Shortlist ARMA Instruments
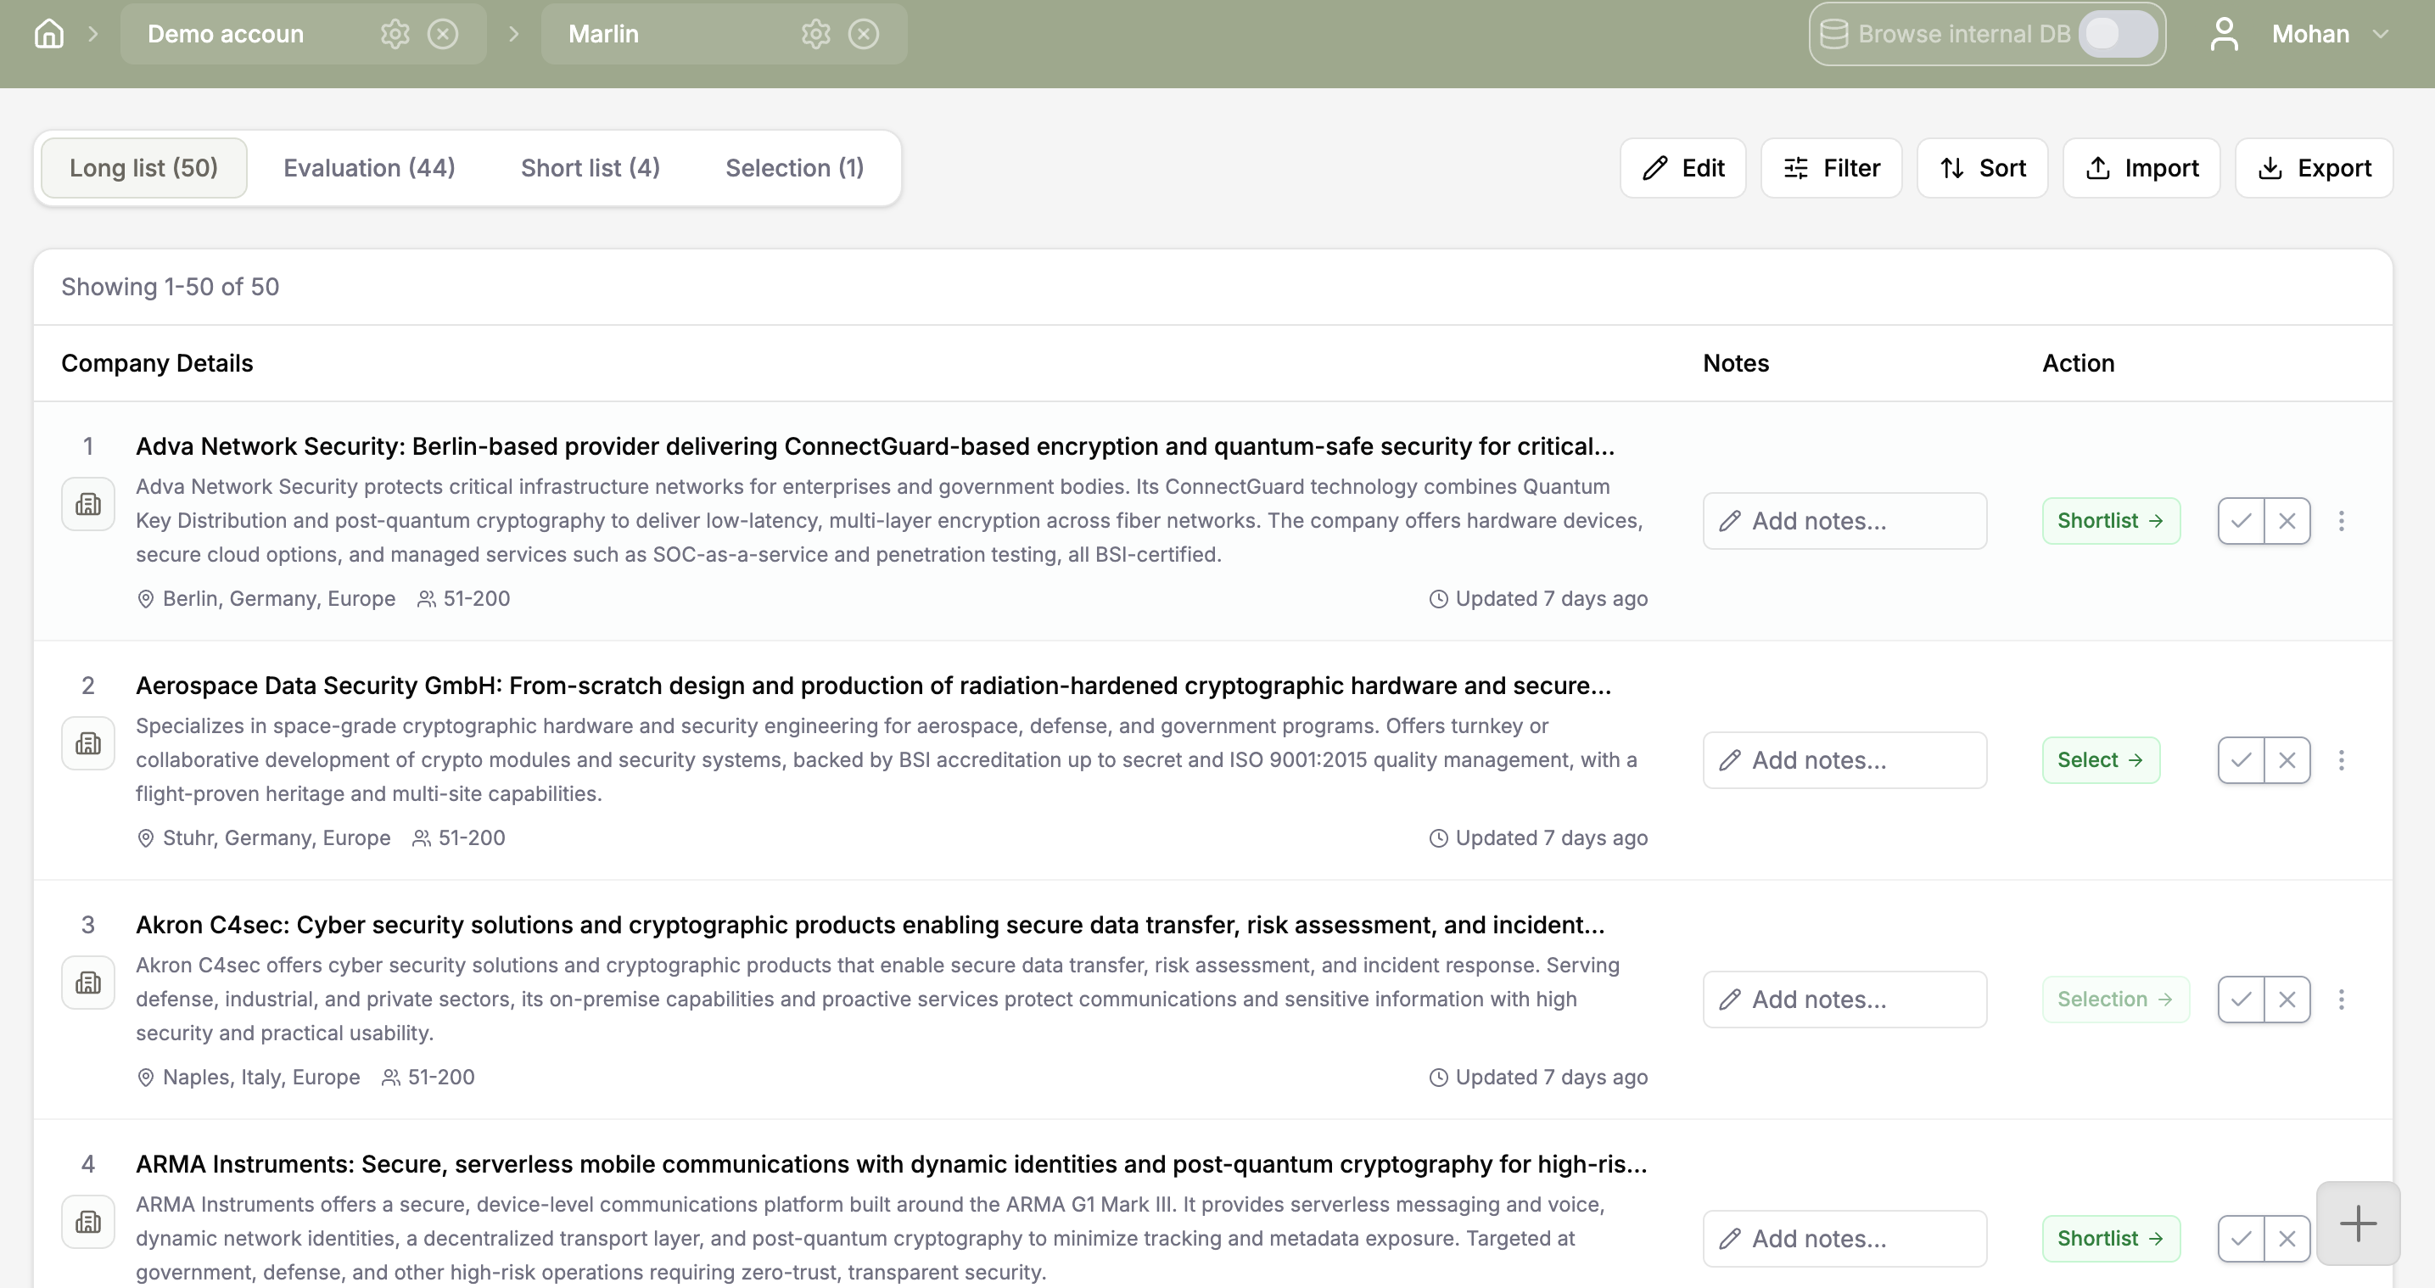 click(2111, 1239)
